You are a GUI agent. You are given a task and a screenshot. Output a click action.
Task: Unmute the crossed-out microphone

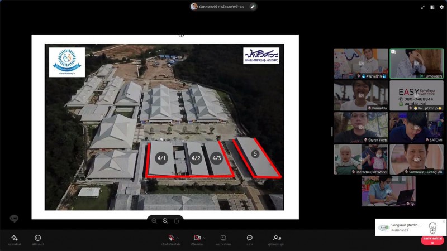[x=171, y=238]
